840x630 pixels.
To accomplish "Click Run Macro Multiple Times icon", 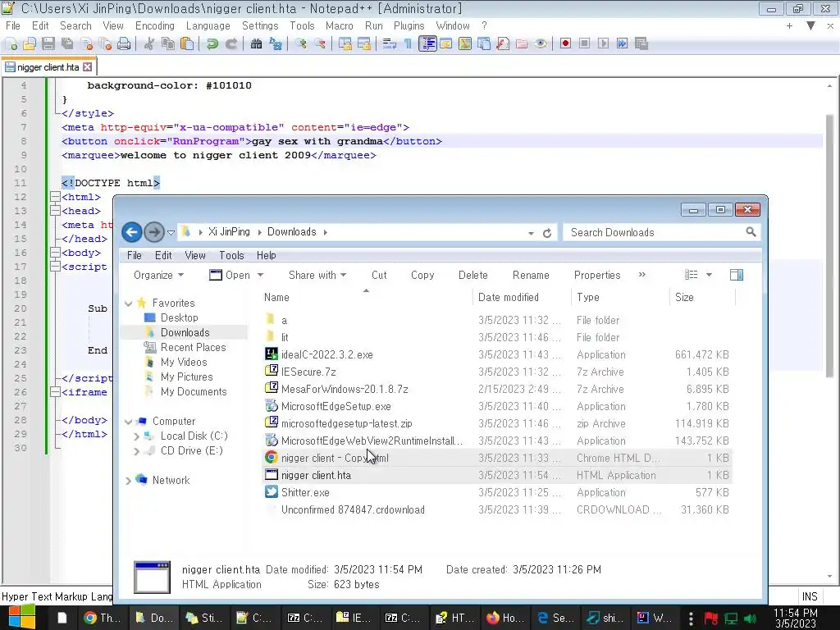I will [622, 44].
